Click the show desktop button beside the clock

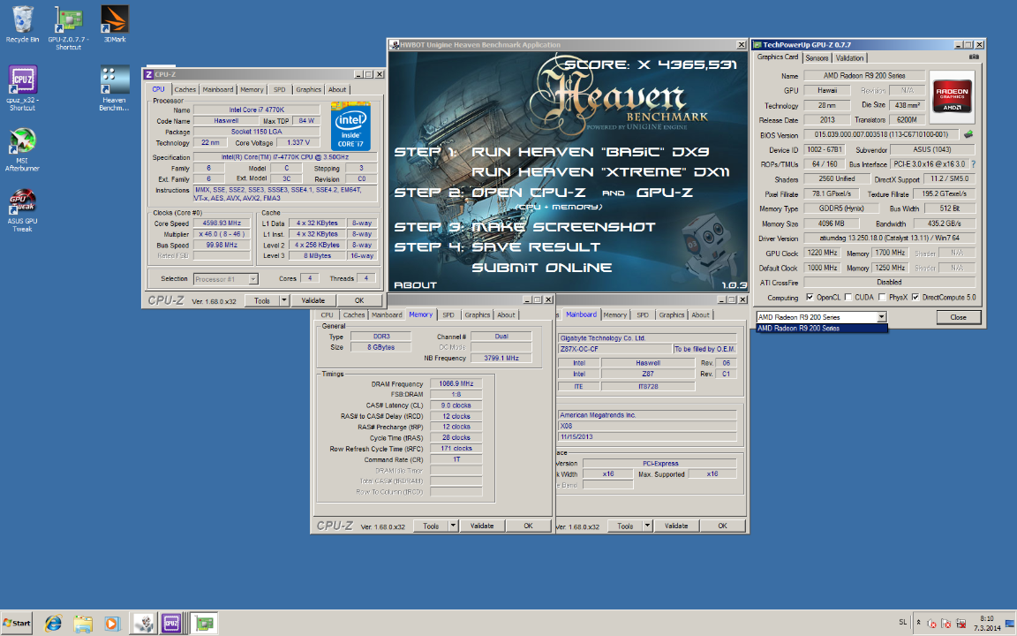[x=1010, y=624]
